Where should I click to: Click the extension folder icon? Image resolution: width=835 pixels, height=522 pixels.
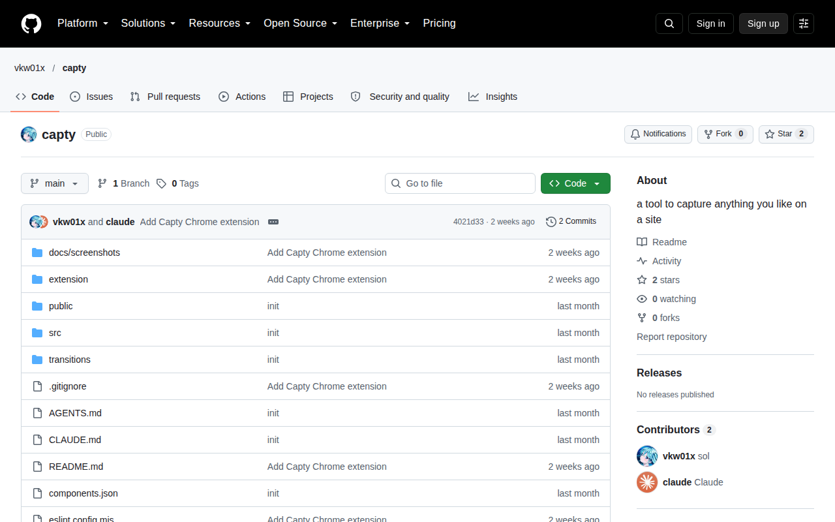[x=37, y=279]
